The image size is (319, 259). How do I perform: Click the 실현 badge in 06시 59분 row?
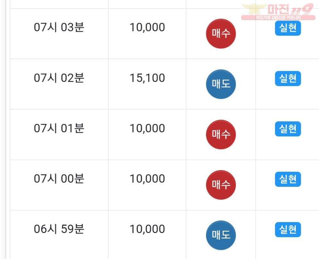(x=288, y=229)
